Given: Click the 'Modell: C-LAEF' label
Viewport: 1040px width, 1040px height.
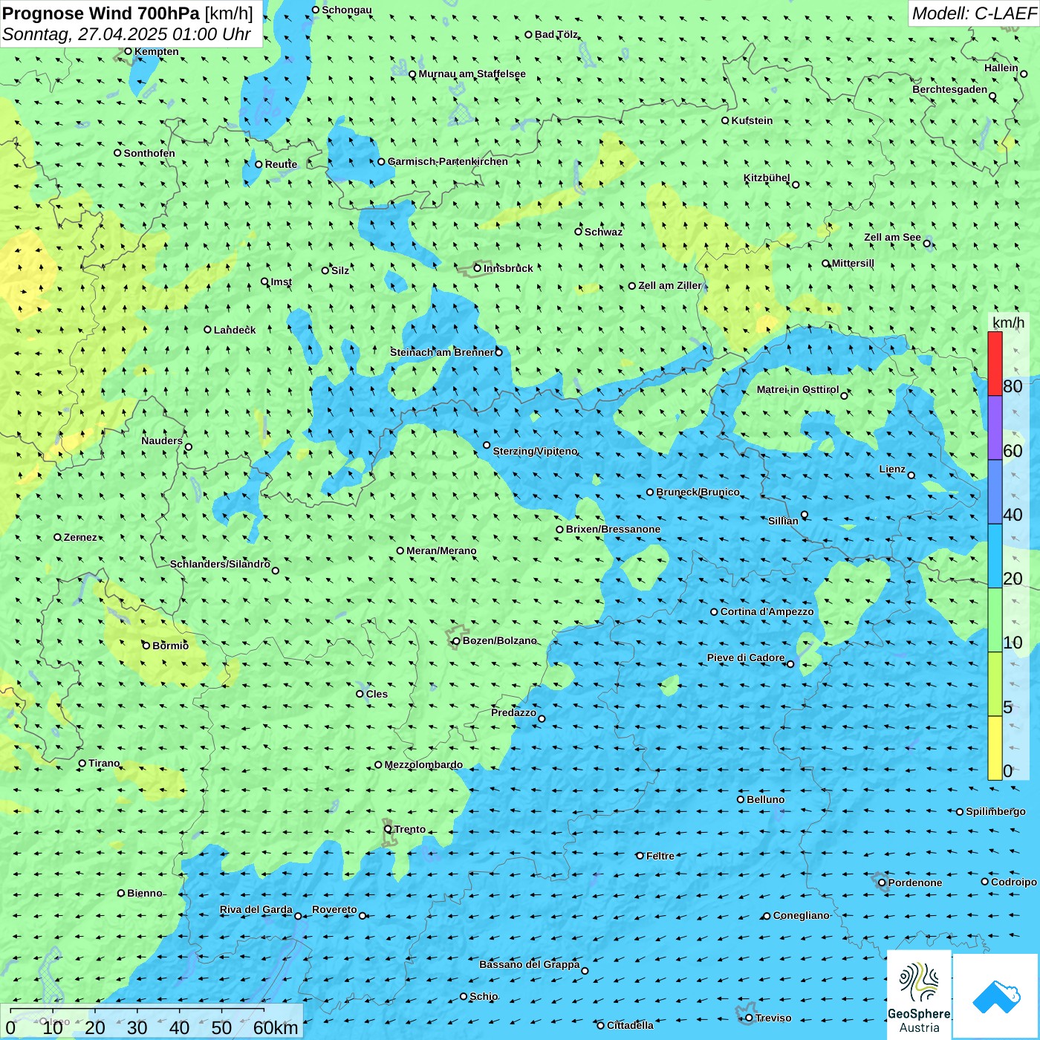Looking at the screenshot, I should (x=974, y=13).
